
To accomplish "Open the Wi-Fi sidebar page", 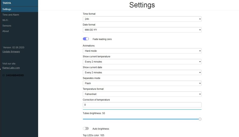I will (x=5, y=20).
